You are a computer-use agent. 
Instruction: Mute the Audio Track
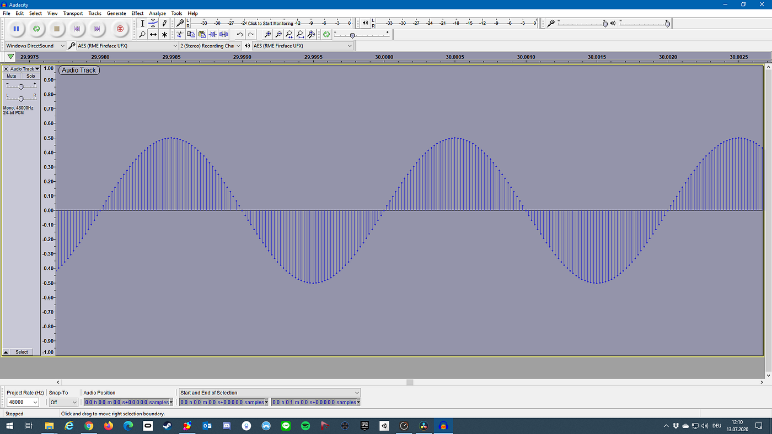[11, 75]
